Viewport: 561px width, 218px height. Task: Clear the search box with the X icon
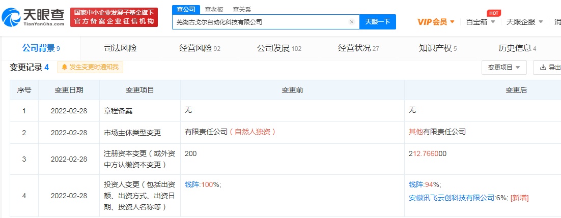tap(351, 22)
